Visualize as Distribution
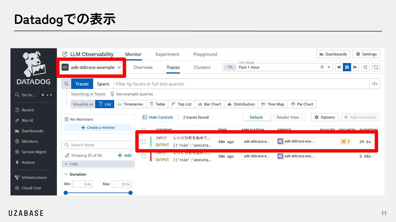This screenshot has width=396, height=222. (x=241, y=104)
